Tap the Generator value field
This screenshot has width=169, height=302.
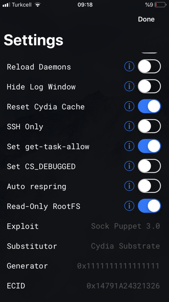pyautogui.click(x=118, y=266)
